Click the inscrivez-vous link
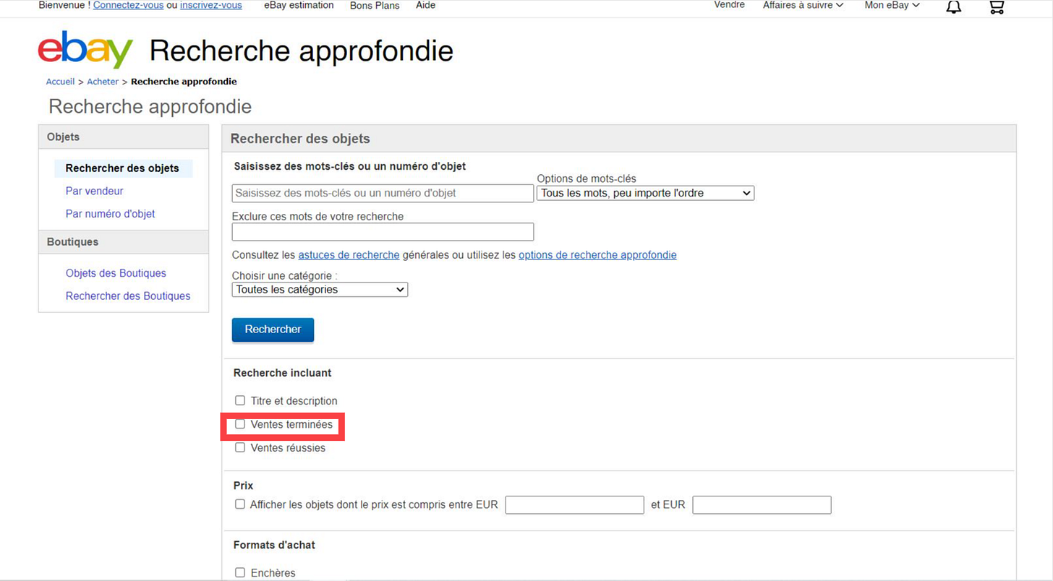The height and width of the screenshot is (581, 1053). coord(211,5)
